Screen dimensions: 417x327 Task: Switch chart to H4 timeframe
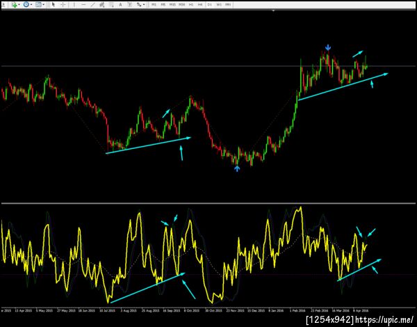pos(200,5)
